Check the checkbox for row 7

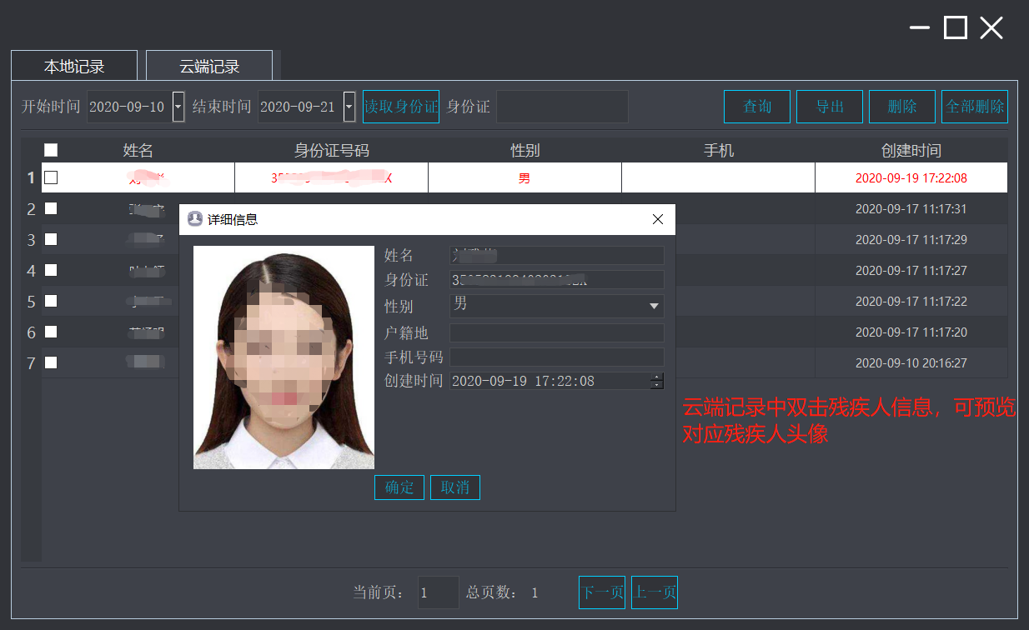(x=51, y=362)
